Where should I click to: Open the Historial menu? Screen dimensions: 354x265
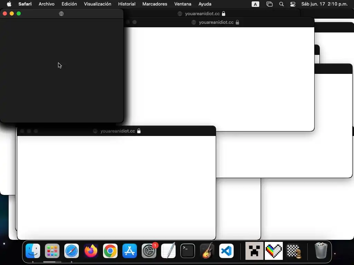(127, 4)
